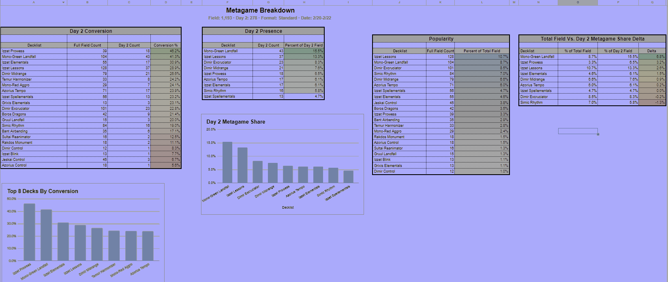The height and width of the screenshot is (282, 668).
Task: Click the Decklist axis title under chart
Action: click(x=288, y=207)
